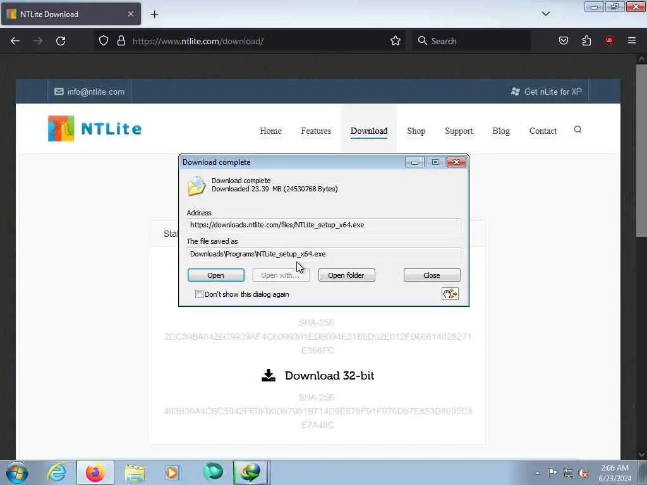
Task: Open Action Center flag icon
Action: click(552, 473)
